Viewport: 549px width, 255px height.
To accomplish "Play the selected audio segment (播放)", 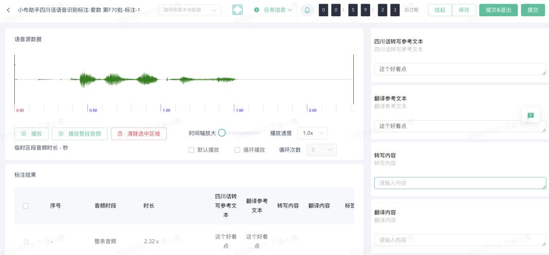I will click(x=32, y=134).
